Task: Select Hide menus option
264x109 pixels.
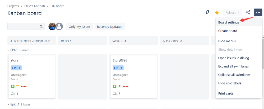Action: [x=239, y=41]
